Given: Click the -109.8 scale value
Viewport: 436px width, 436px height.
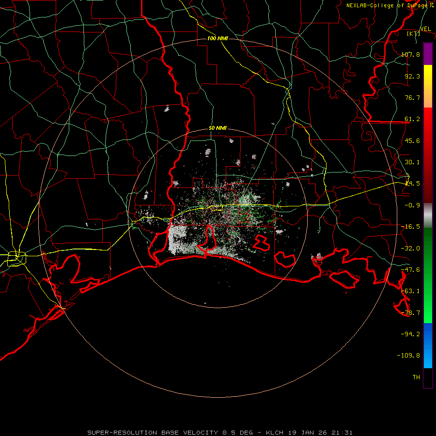Looking at the screenshot, I should 408,356.
